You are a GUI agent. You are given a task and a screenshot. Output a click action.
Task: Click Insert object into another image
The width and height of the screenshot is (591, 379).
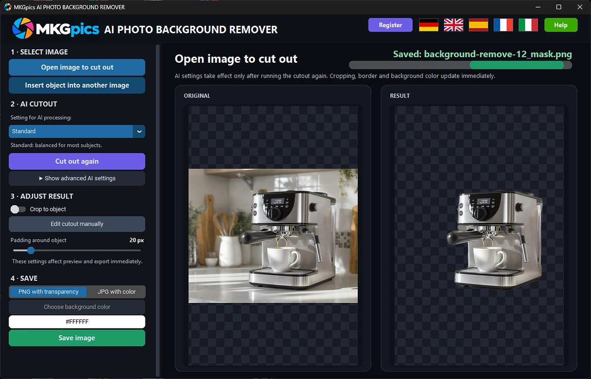(77, 85)
